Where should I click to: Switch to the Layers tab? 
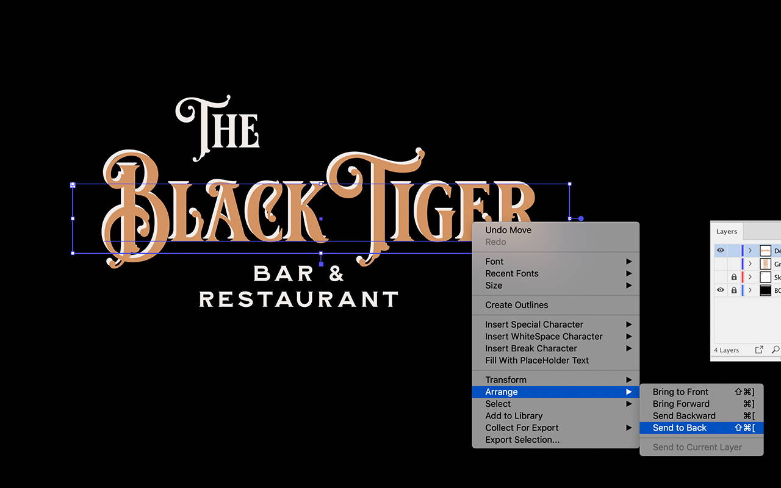pyautogui.click(x=727, y=231)
